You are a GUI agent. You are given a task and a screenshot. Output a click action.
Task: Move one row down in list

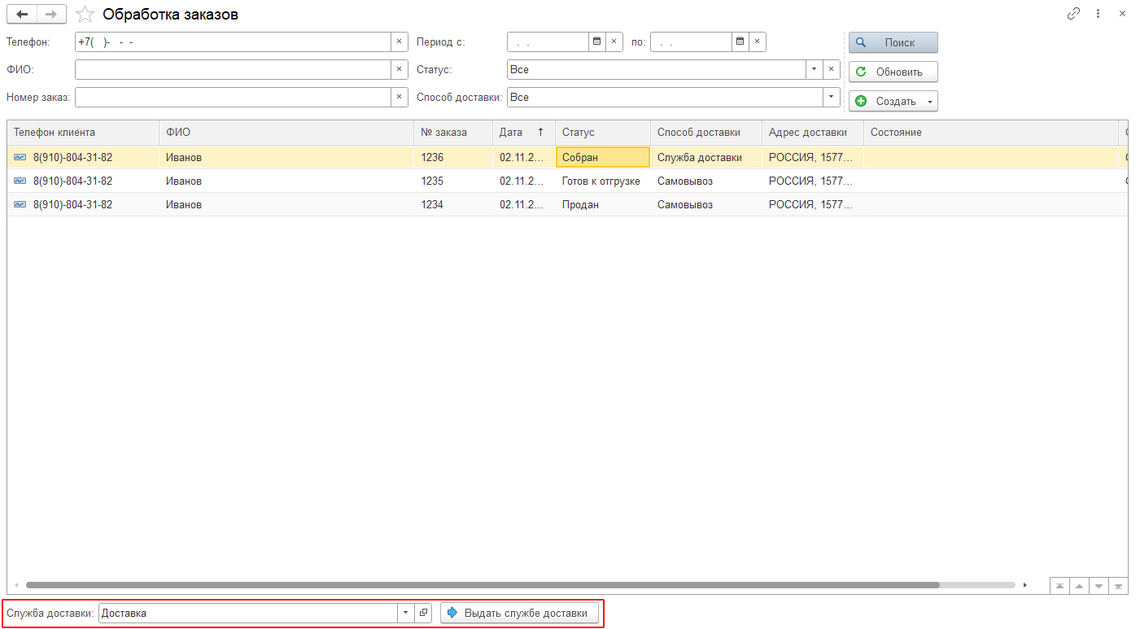[1099, 585]
